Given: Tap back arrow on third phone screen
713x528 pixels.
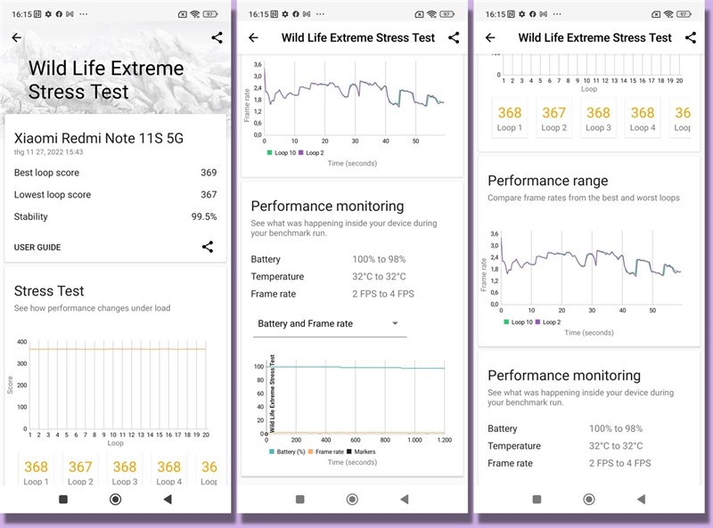Looking at the screenshot, I should pyautogui.click(x=490, y=37).
